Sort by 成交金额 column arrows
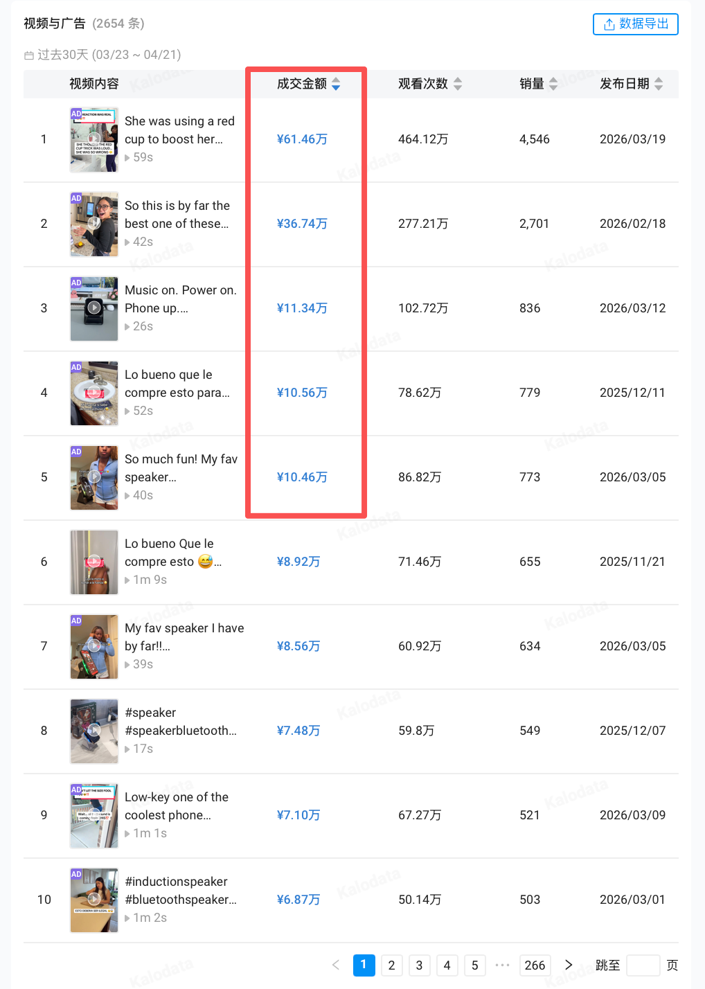The width and height of the screenshot is (705, 989). click(x=336, y=84)
